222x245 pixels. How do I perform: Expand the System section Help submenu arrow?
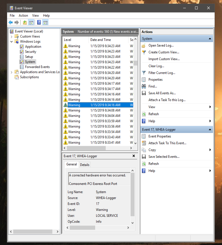click(x=210, y=121)
